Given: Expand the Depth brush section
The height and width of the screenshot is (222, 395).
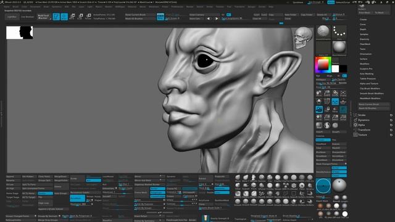Looking at the screenshot, I should [363, 30].
